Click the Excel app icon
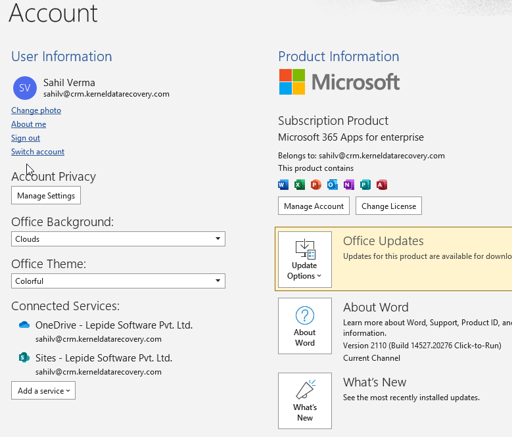The width and height of the screenshot is (512, 437). (300, 185)
